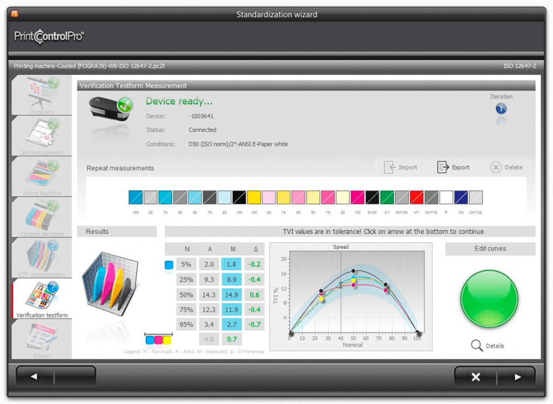
Task: Select the green CY measurement patch
Action: tap(387, 197)
